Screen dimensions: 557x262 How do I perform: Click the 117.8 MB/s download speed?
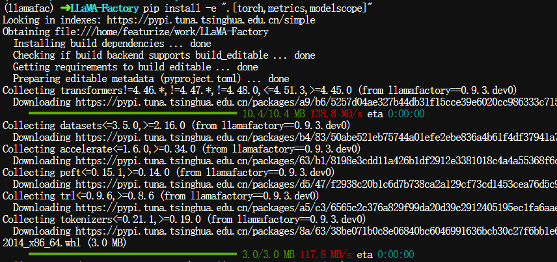coord(326,254)
